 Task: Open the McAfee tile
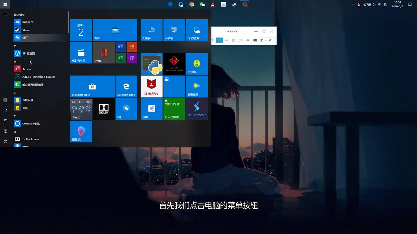click(x=151, y=86)
